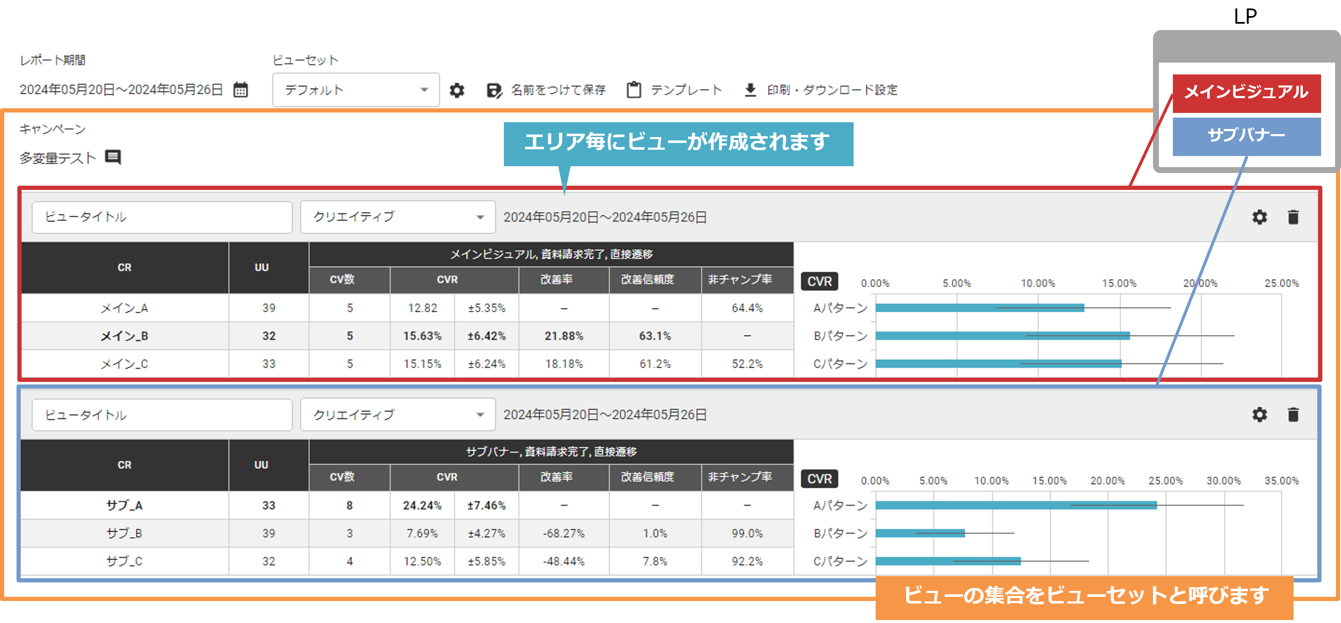
Task: Click 改善信頼度 column header in サブバナー table
Action: [x=655, y=478]
